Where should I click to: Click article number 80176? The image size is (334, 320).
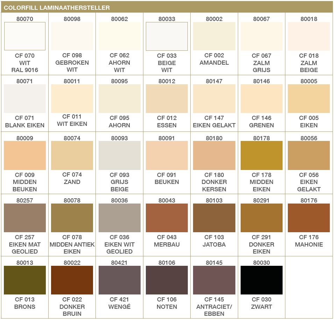(309, 200)
